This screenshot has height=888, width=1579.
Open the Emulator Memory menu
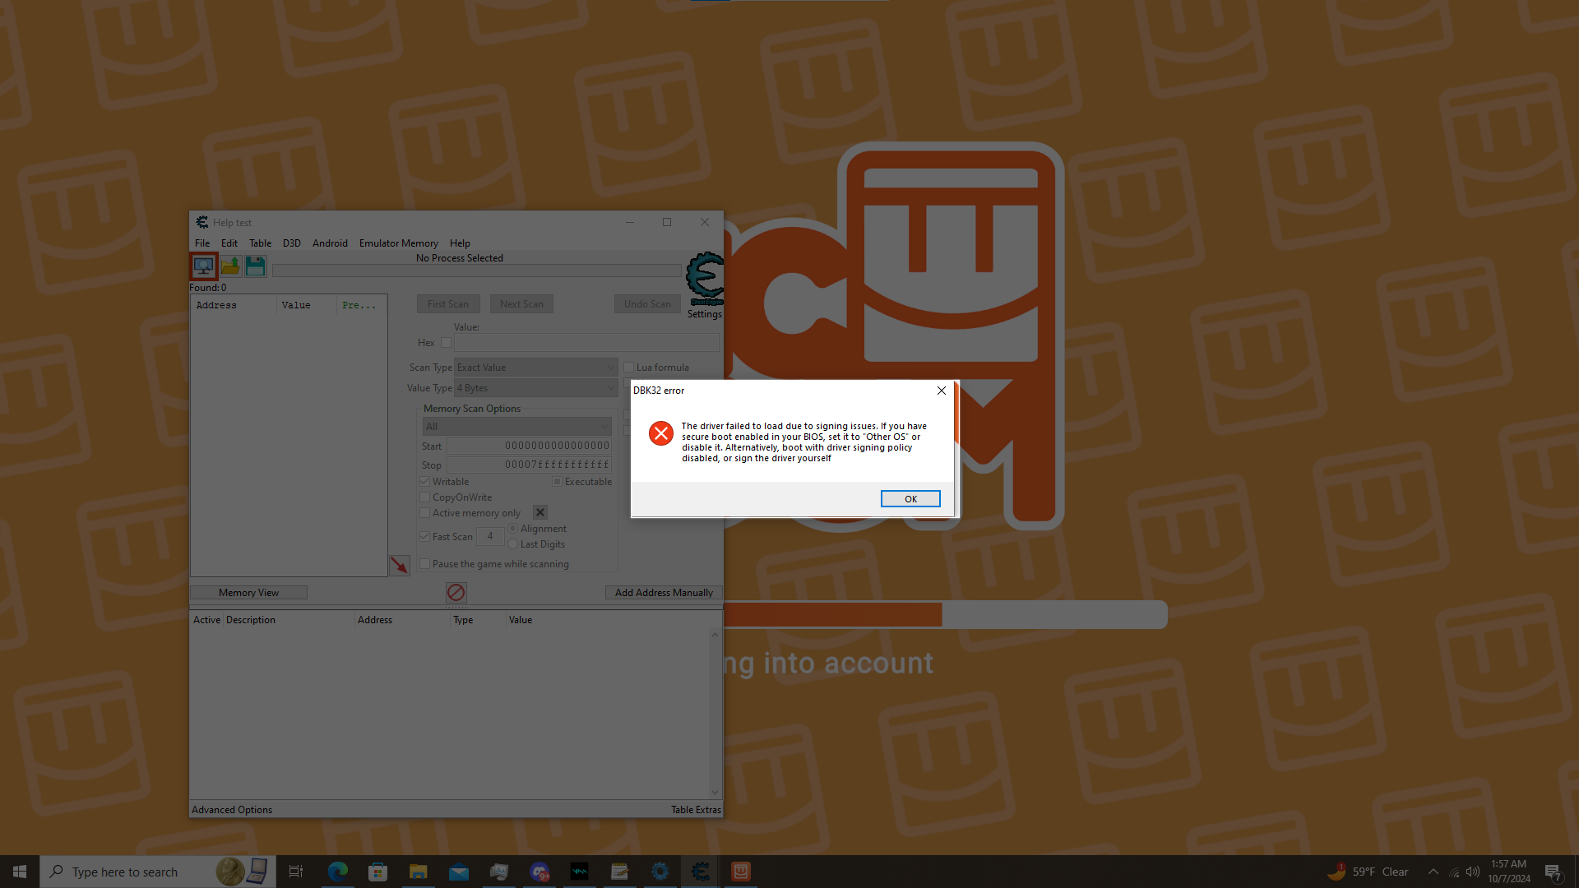398,243
